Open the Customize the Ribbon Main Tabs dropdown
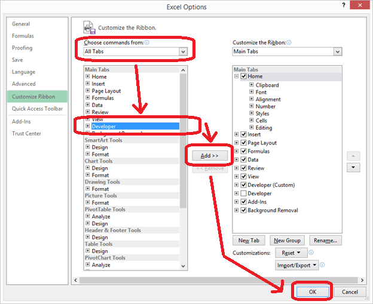 click(x=338, y=51)
